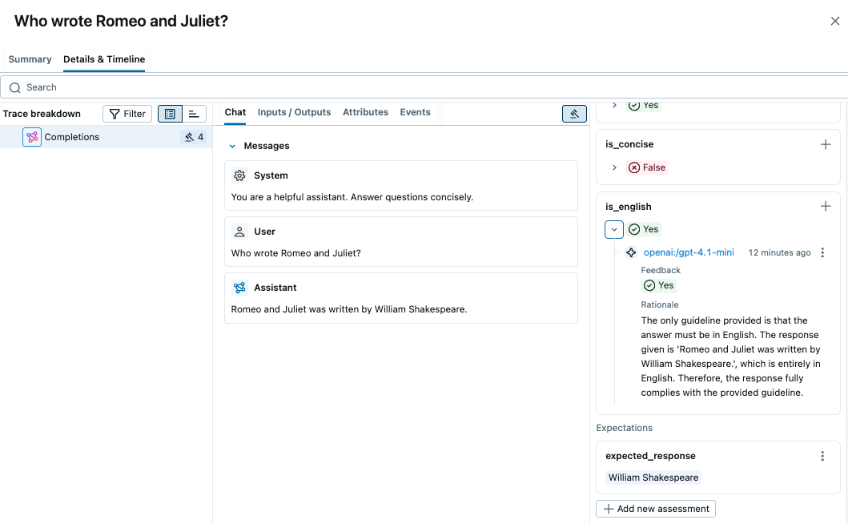Viewport: 848px width, 528px height.
Task: Collapse the is_english assessment details
Action: (x=614, y=229)
